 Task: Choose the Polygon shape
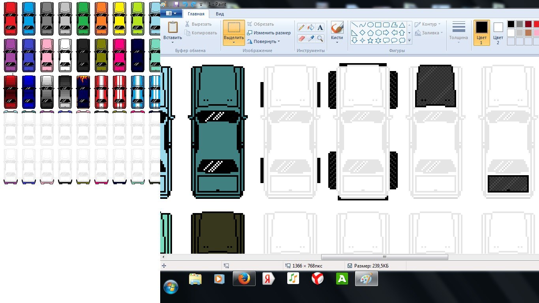(x=394, y=24)
